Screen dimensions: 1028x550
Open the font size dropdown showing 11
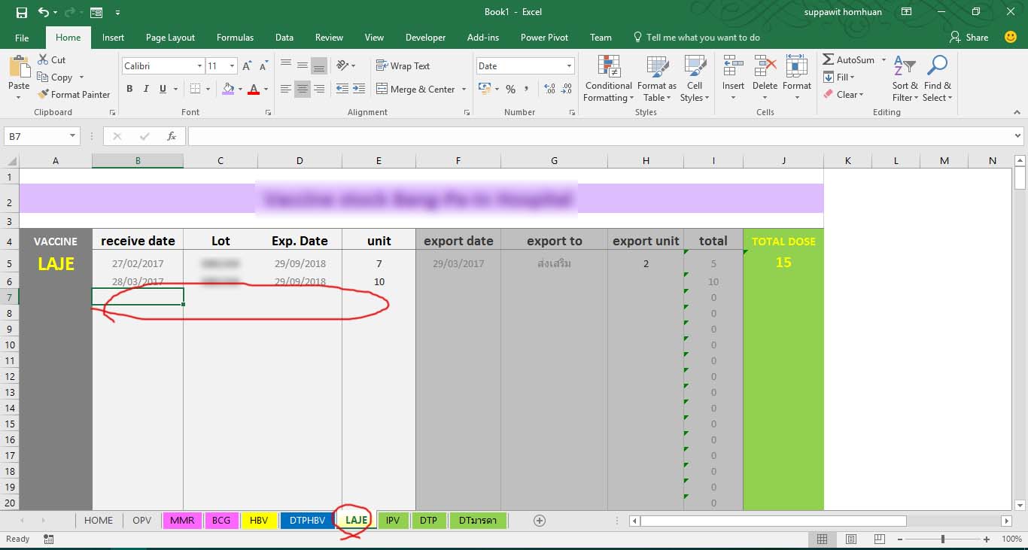(232, 66)
